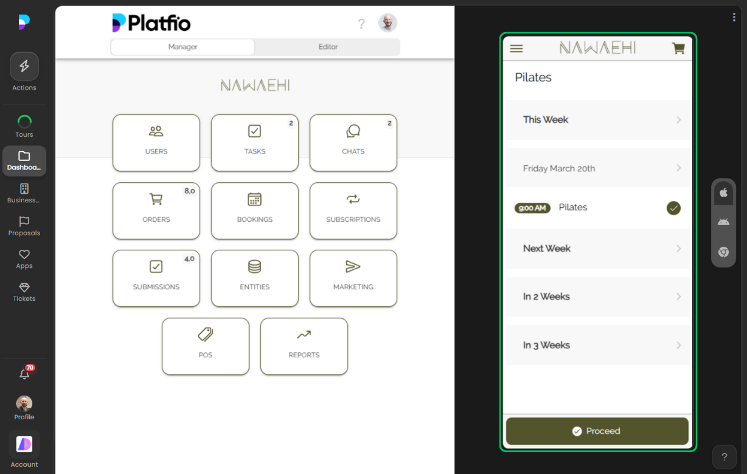
Task: Open the Reports dashboard tile
Action: click(304, 346)
